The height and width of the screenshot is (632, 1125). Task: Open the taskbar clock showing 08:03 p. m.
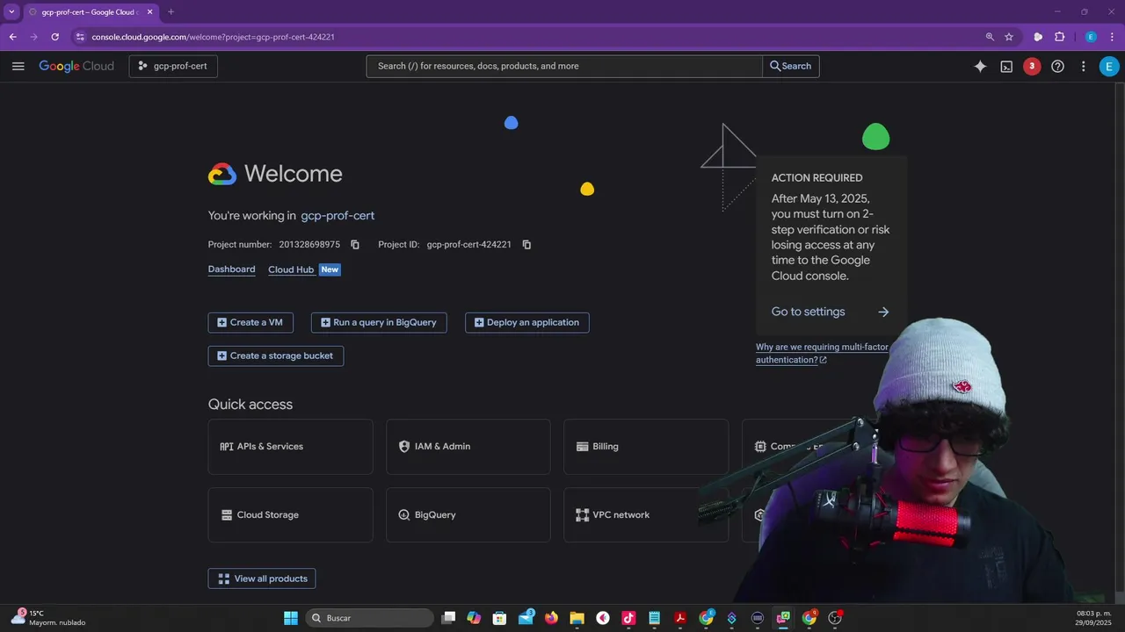point(1093,618)
